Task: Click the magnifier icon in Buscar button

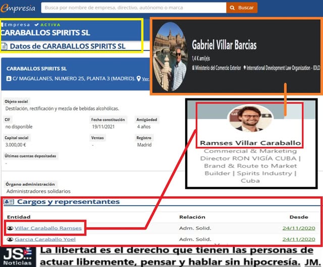Action: point(232,8)
